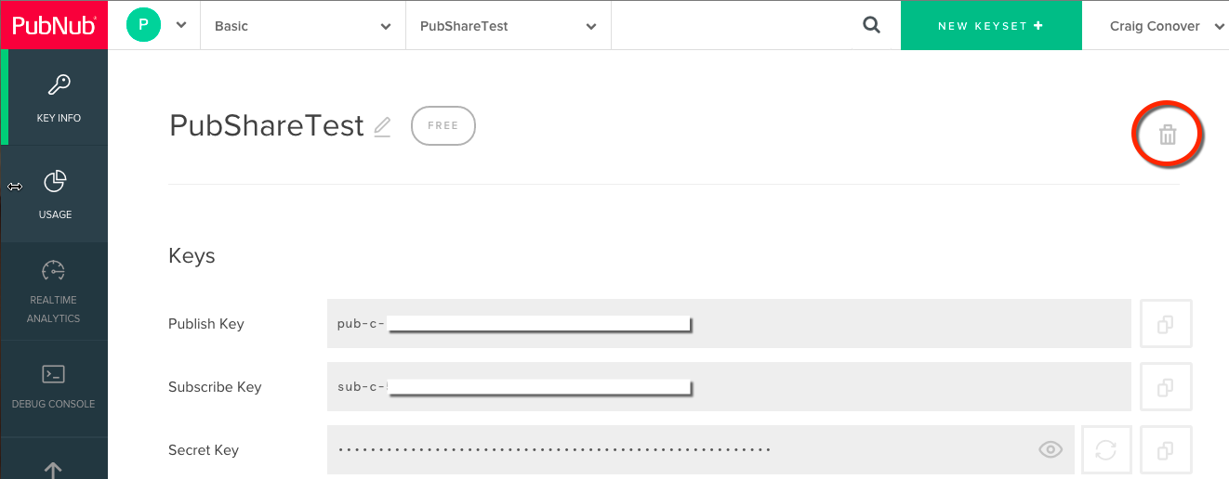Delete keyset with trash icon
Screen dimensions: 1229x479
tap(1168, 136)
